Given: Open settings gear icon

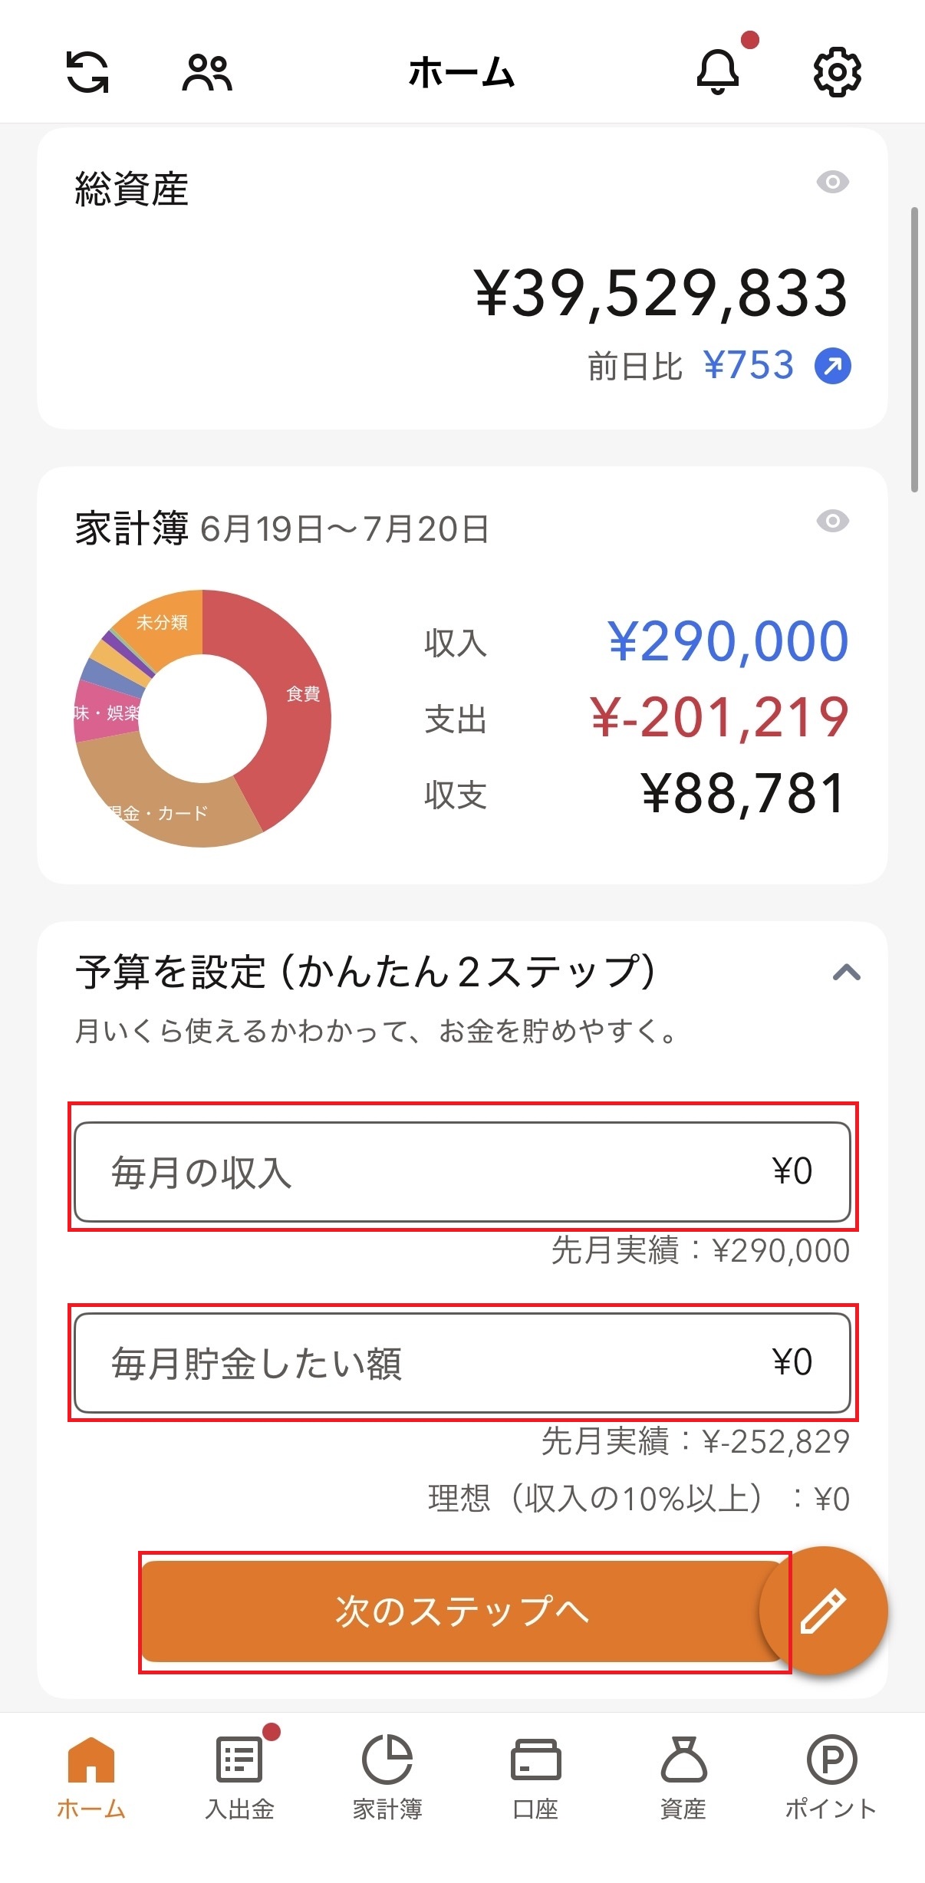Looking at the screenshot, I should (x=837, y=72).
